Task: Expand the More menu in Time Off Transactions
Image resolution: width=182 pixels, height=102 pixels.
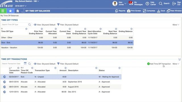Action: click(176, 64)
